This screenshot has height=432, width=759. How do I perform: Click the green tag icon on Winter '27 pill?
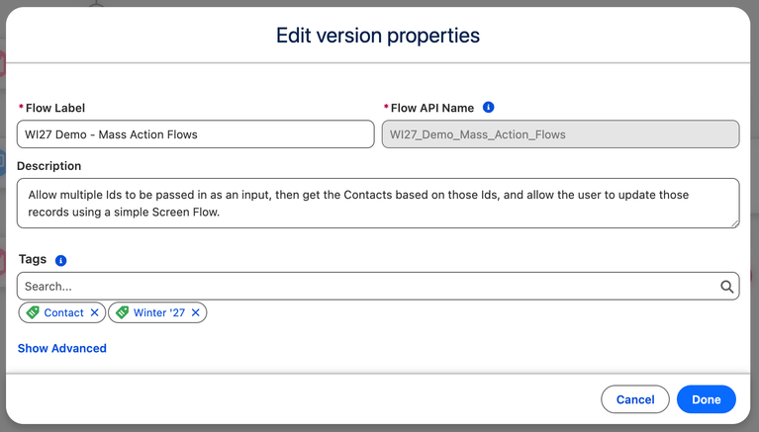(x=122, y=312)
